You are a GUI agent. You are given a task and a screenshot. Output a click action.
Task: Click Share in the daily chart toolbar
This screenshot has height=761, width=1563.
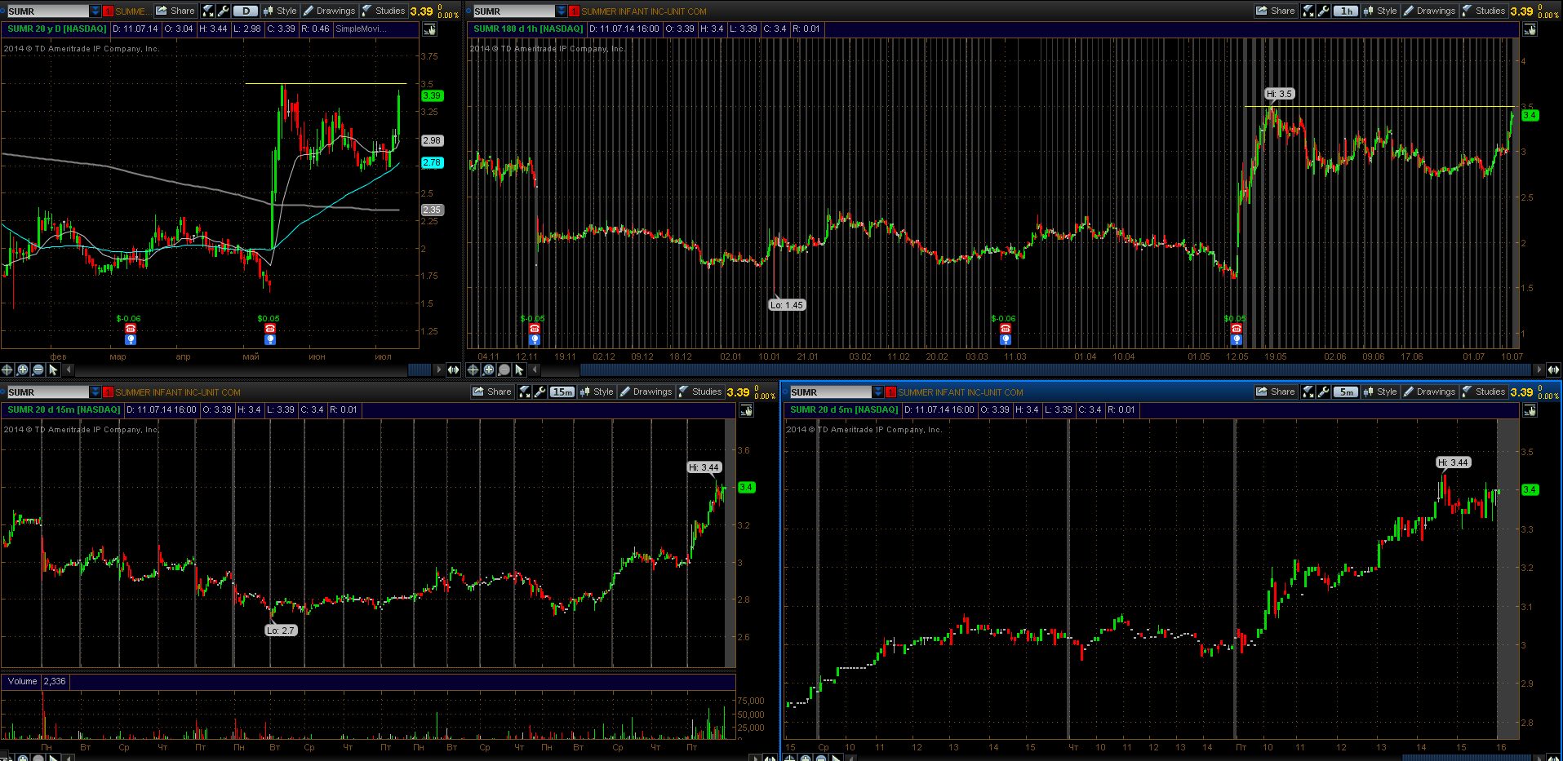pos(175,11)
